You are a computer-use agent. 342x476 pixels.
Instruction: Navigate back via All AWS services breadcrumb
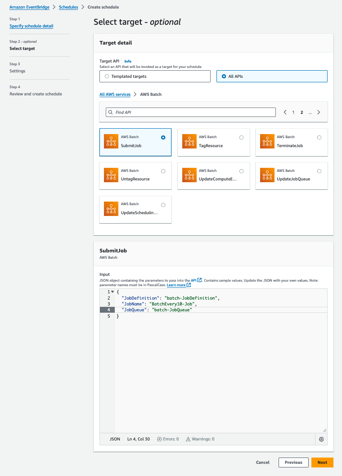coord(114,94)
